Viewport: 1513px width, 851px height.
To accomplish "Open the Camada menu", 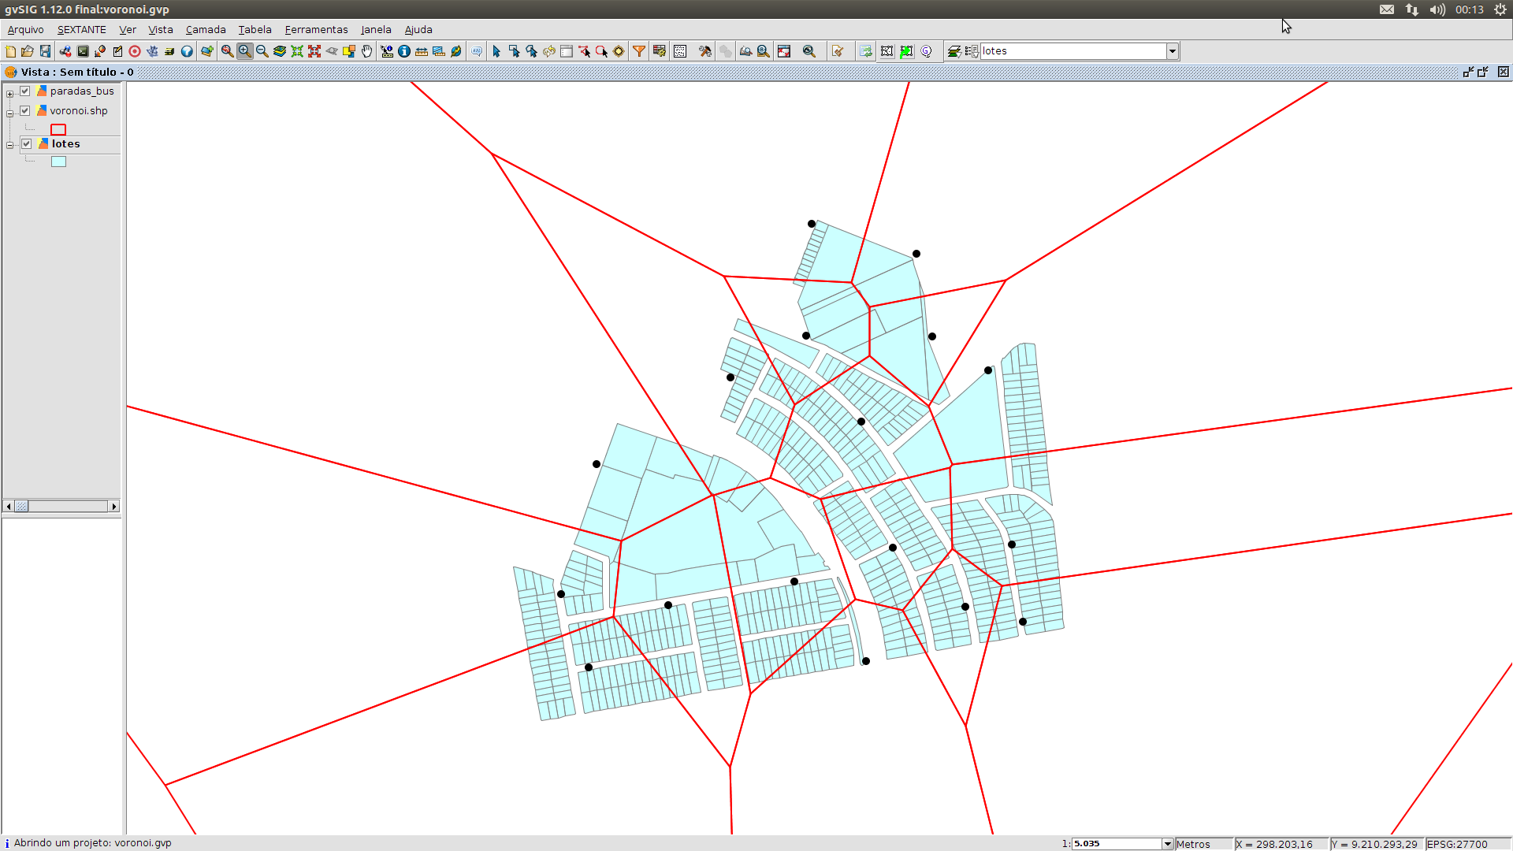I will [205, 29].
